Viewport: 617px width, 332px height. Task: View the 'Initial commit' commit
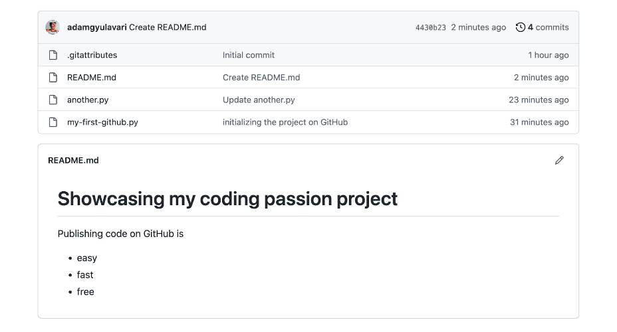pos(248,55)
